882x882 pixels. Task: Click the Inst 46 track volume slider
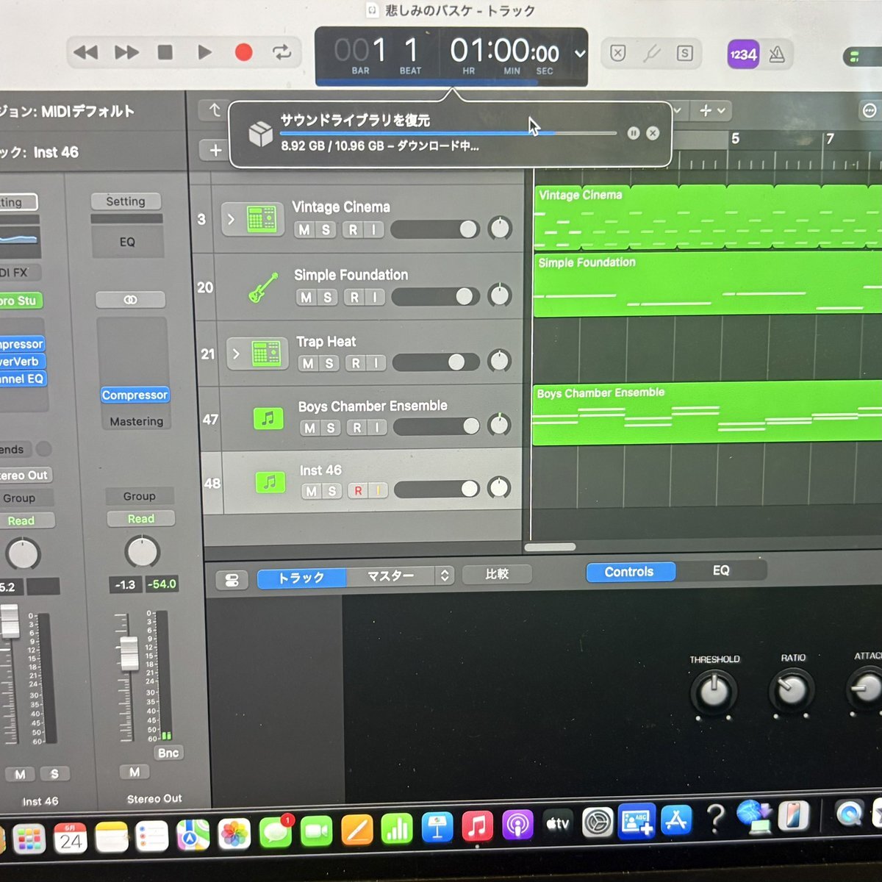pyautogui.click(x=437, y=489)
